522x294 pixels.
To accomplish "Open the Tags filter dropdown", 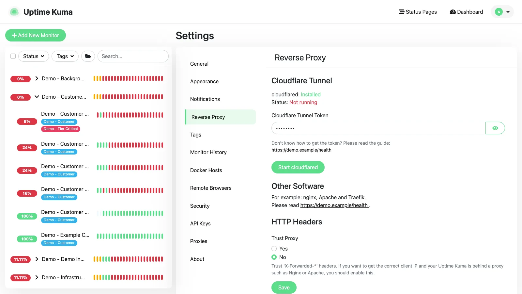I will [65, 56].
